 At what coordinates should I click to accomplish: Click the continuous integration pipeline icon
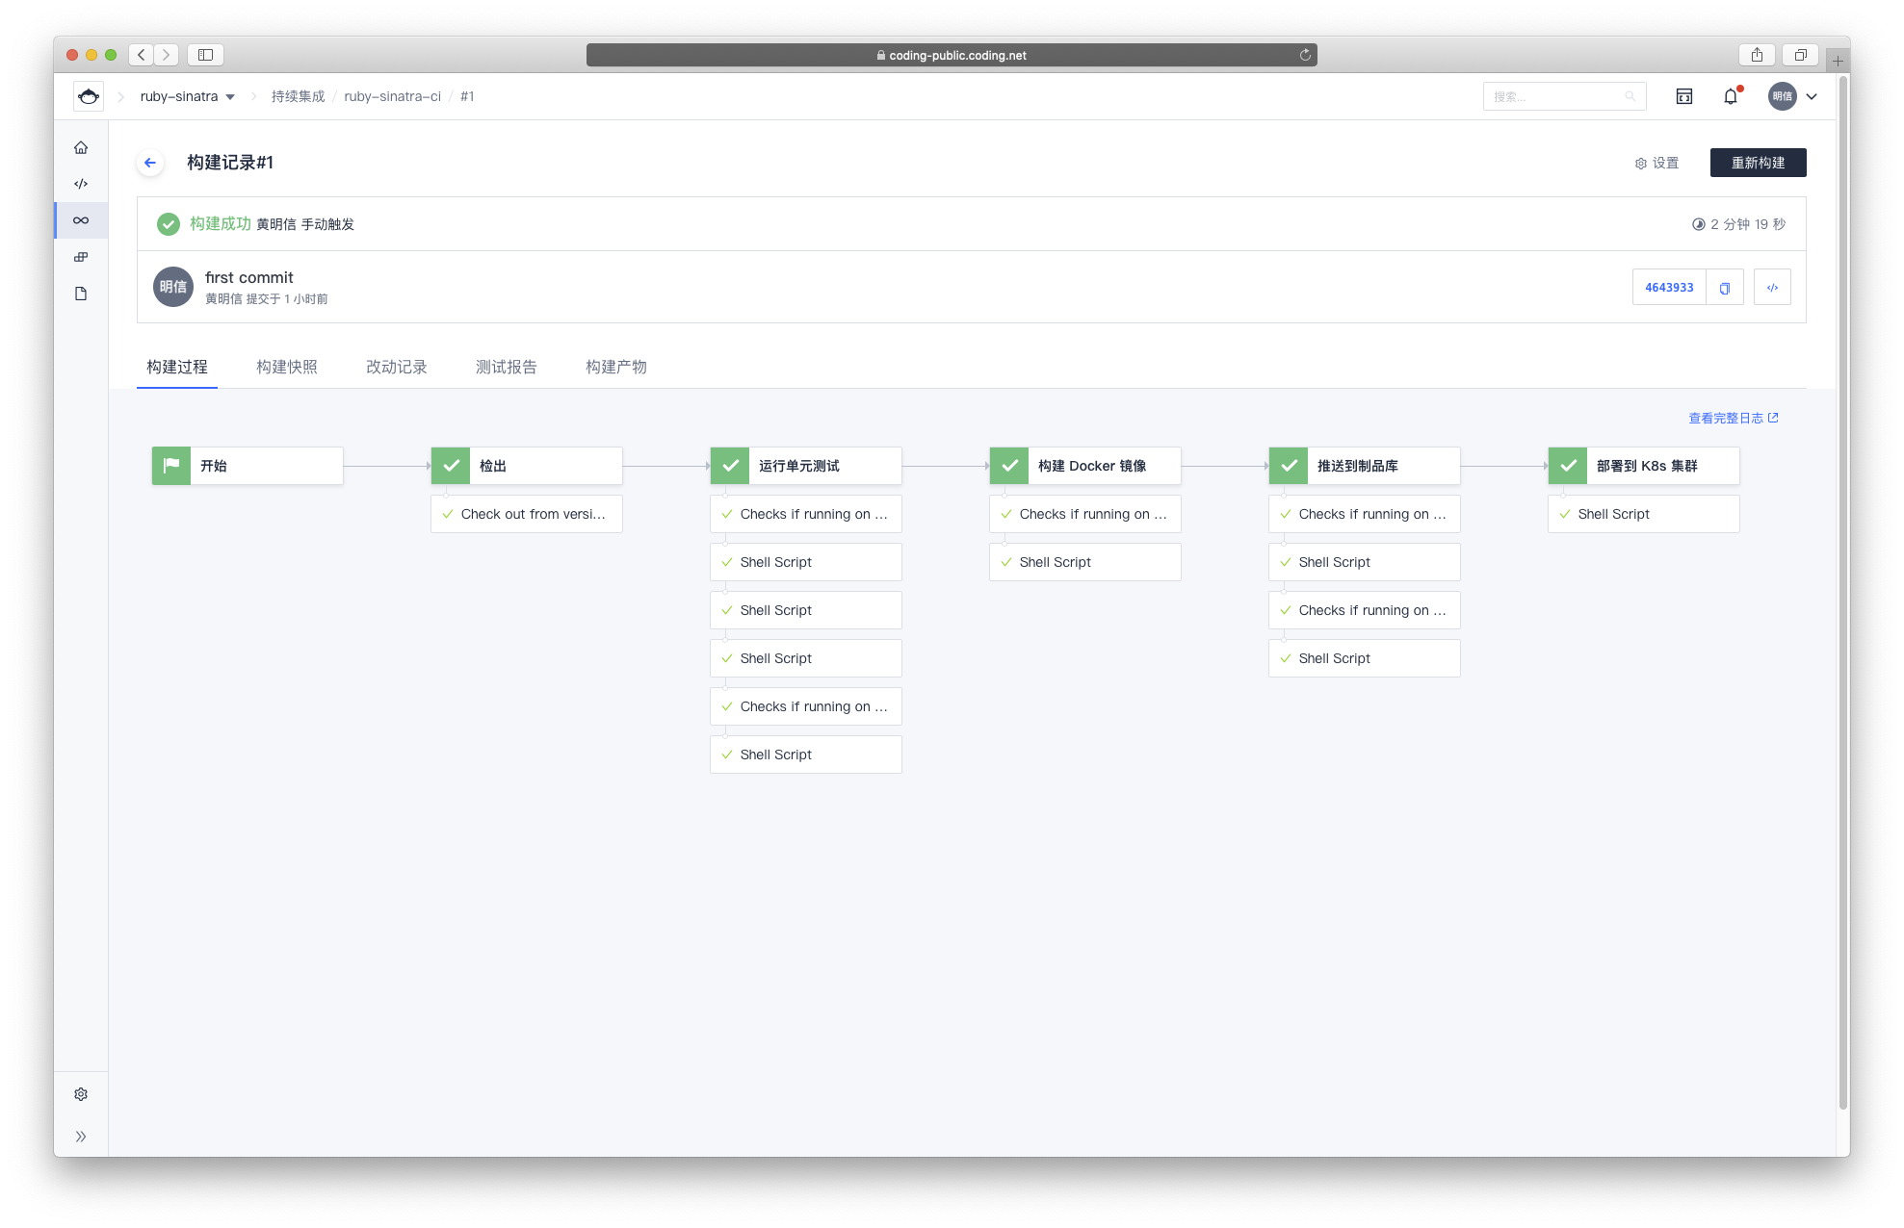(81, 219)
